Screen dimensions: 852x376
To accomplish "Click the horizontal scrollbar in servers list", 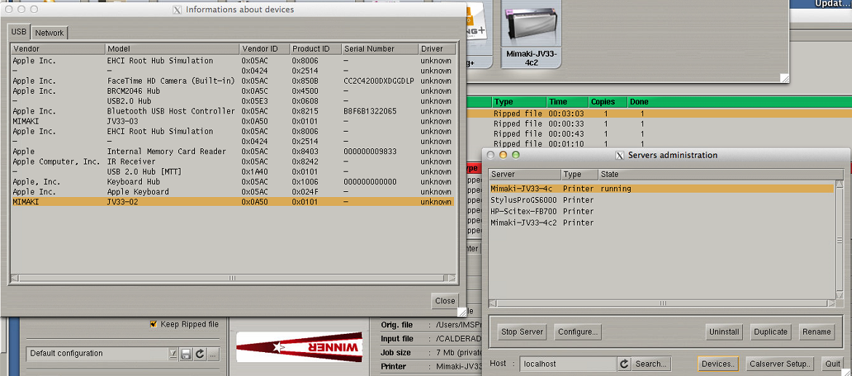I will [x=662, y=303].
